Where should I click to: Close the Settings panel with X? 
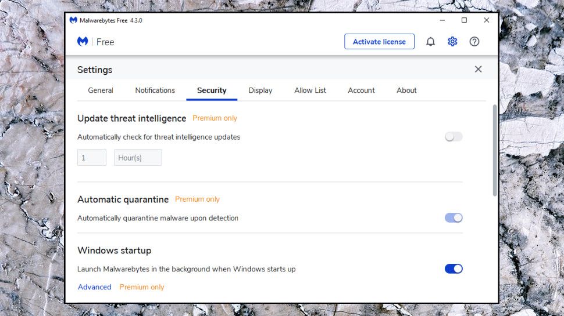(x=478, y=70)
